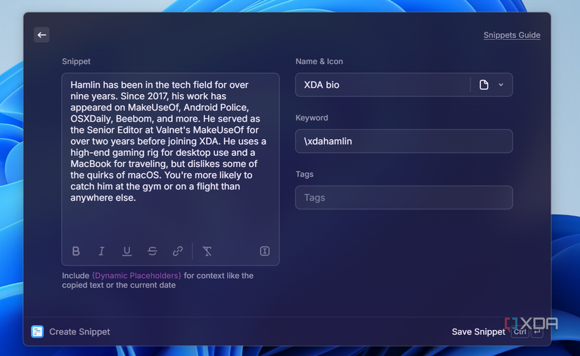
Task: Insert a hyperlink into the snippet
Action: [x=178, y=251]
